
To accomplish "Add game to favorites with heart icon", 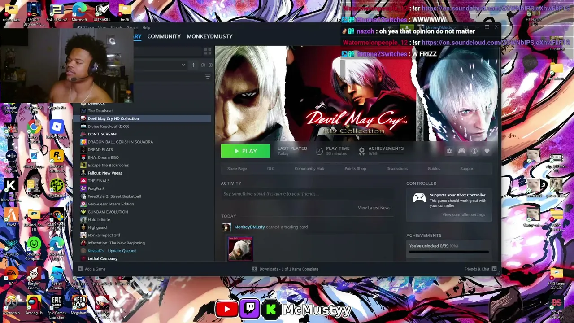I will [487, 151].
